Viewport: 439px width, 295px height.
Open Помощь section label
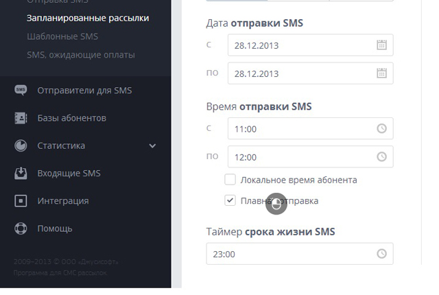[x=55, y=228]
